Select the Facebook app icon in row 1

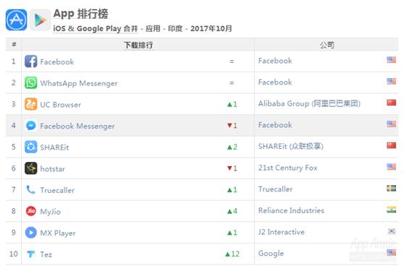coord(31,61)
